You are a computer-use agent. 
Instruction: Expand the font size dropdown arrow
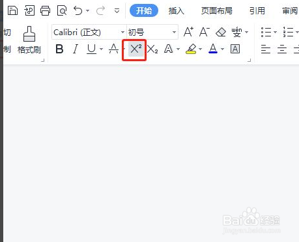coord(174,33)
